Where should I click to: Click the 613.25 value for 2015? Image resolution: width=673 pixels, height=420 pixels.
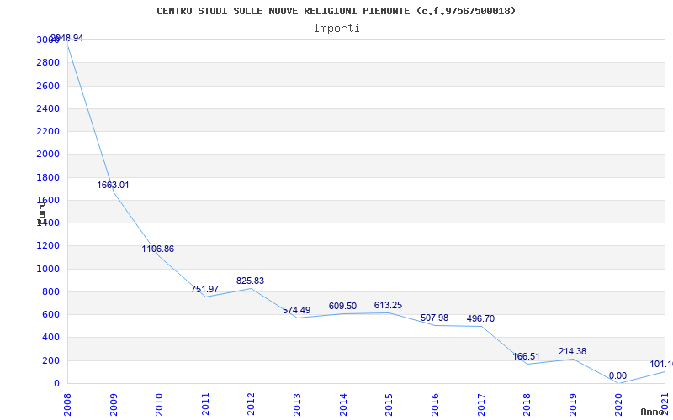click(388, 305)
